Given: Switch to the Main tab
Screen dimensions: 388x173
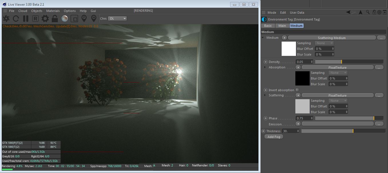Looking at the screenshot, I should point(282,26).
